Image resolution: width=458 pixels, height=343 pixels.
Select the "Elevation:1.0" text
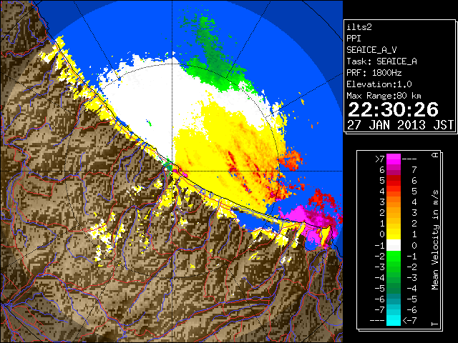pyautogui.click(x=379, y=84)
